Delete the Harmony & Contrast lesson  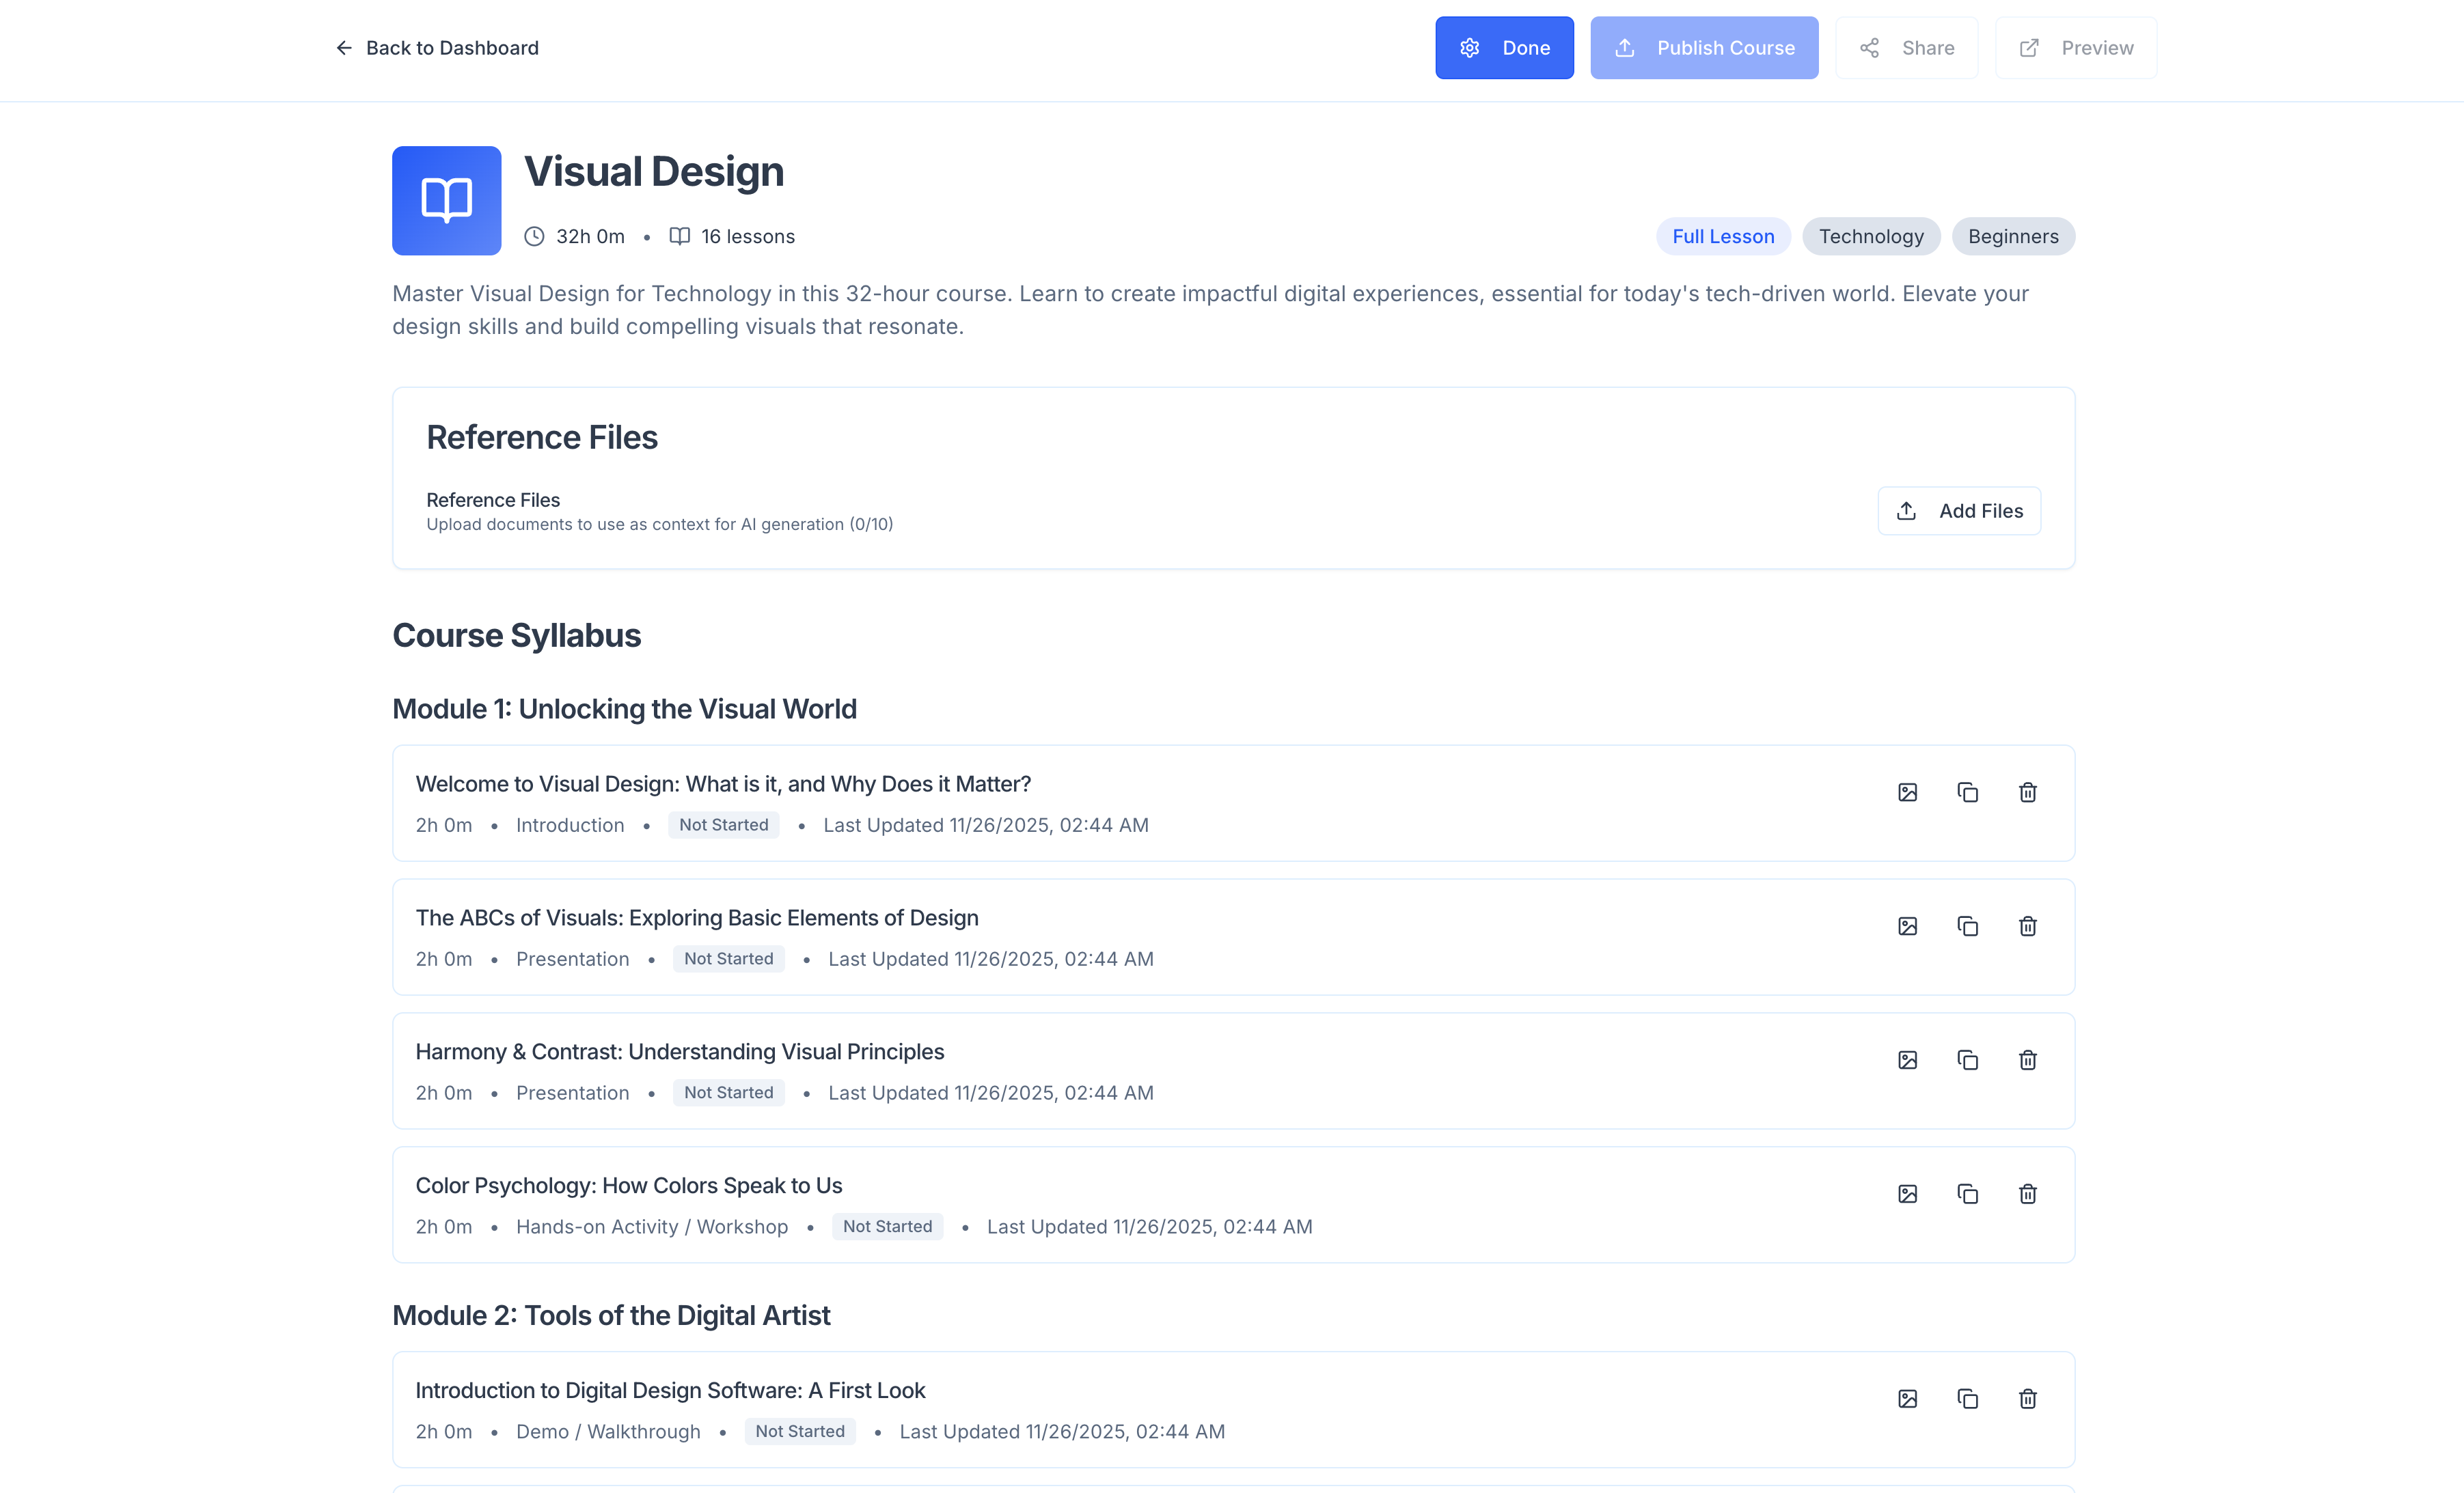pos(2027,1060)
